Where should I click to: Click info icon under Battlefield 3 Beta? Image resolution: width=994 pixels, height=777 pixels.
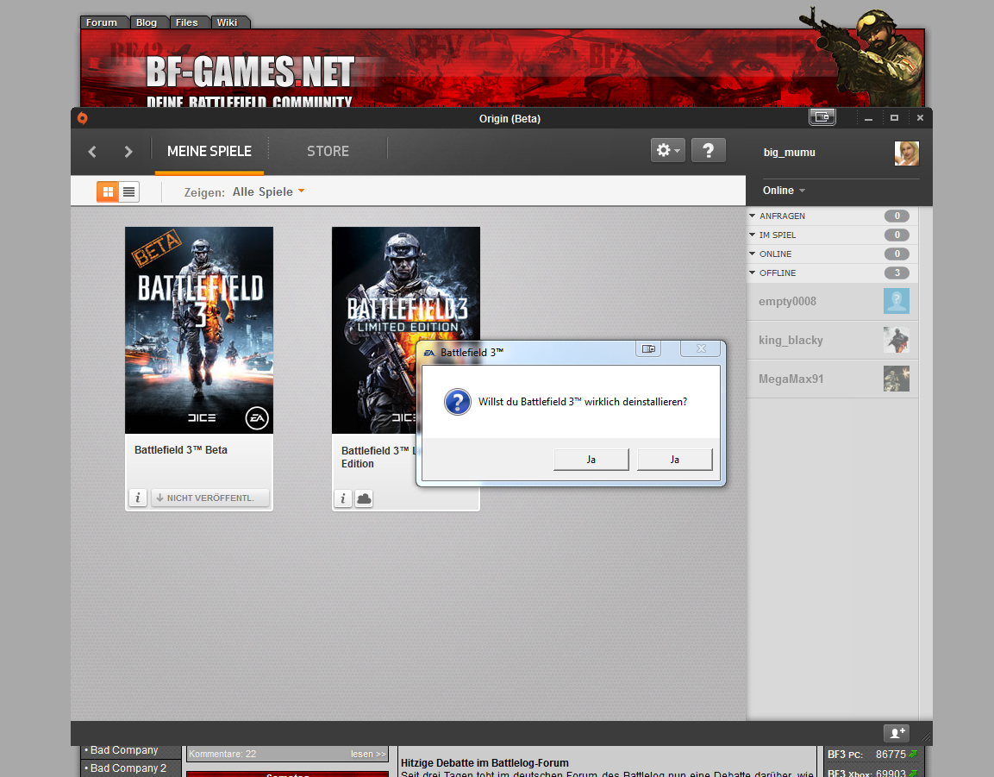tap(138, 498)
